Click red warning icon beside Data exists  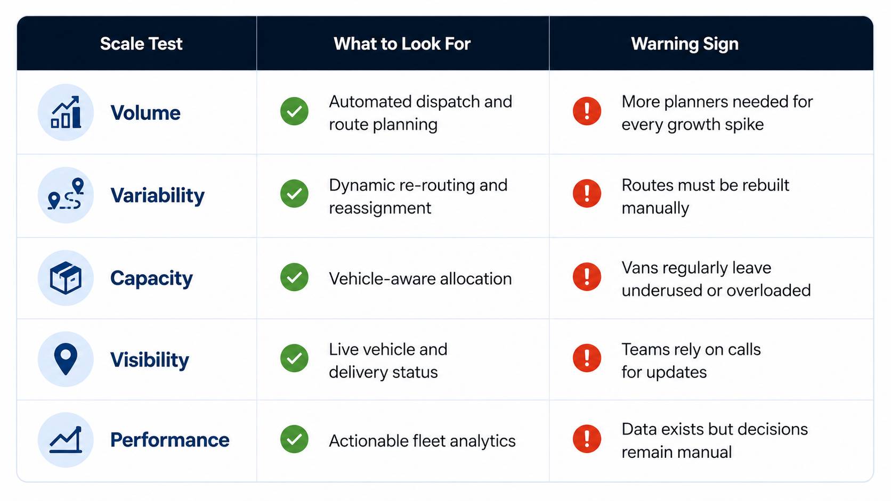point(587,439)
